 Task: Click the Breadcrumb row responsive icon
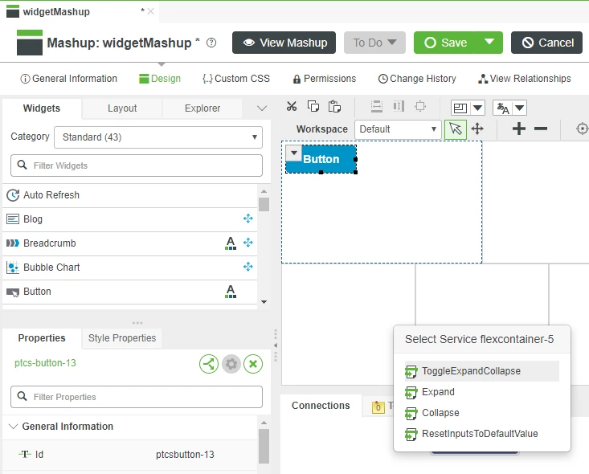pyautogui.click(x=248, y=243)
